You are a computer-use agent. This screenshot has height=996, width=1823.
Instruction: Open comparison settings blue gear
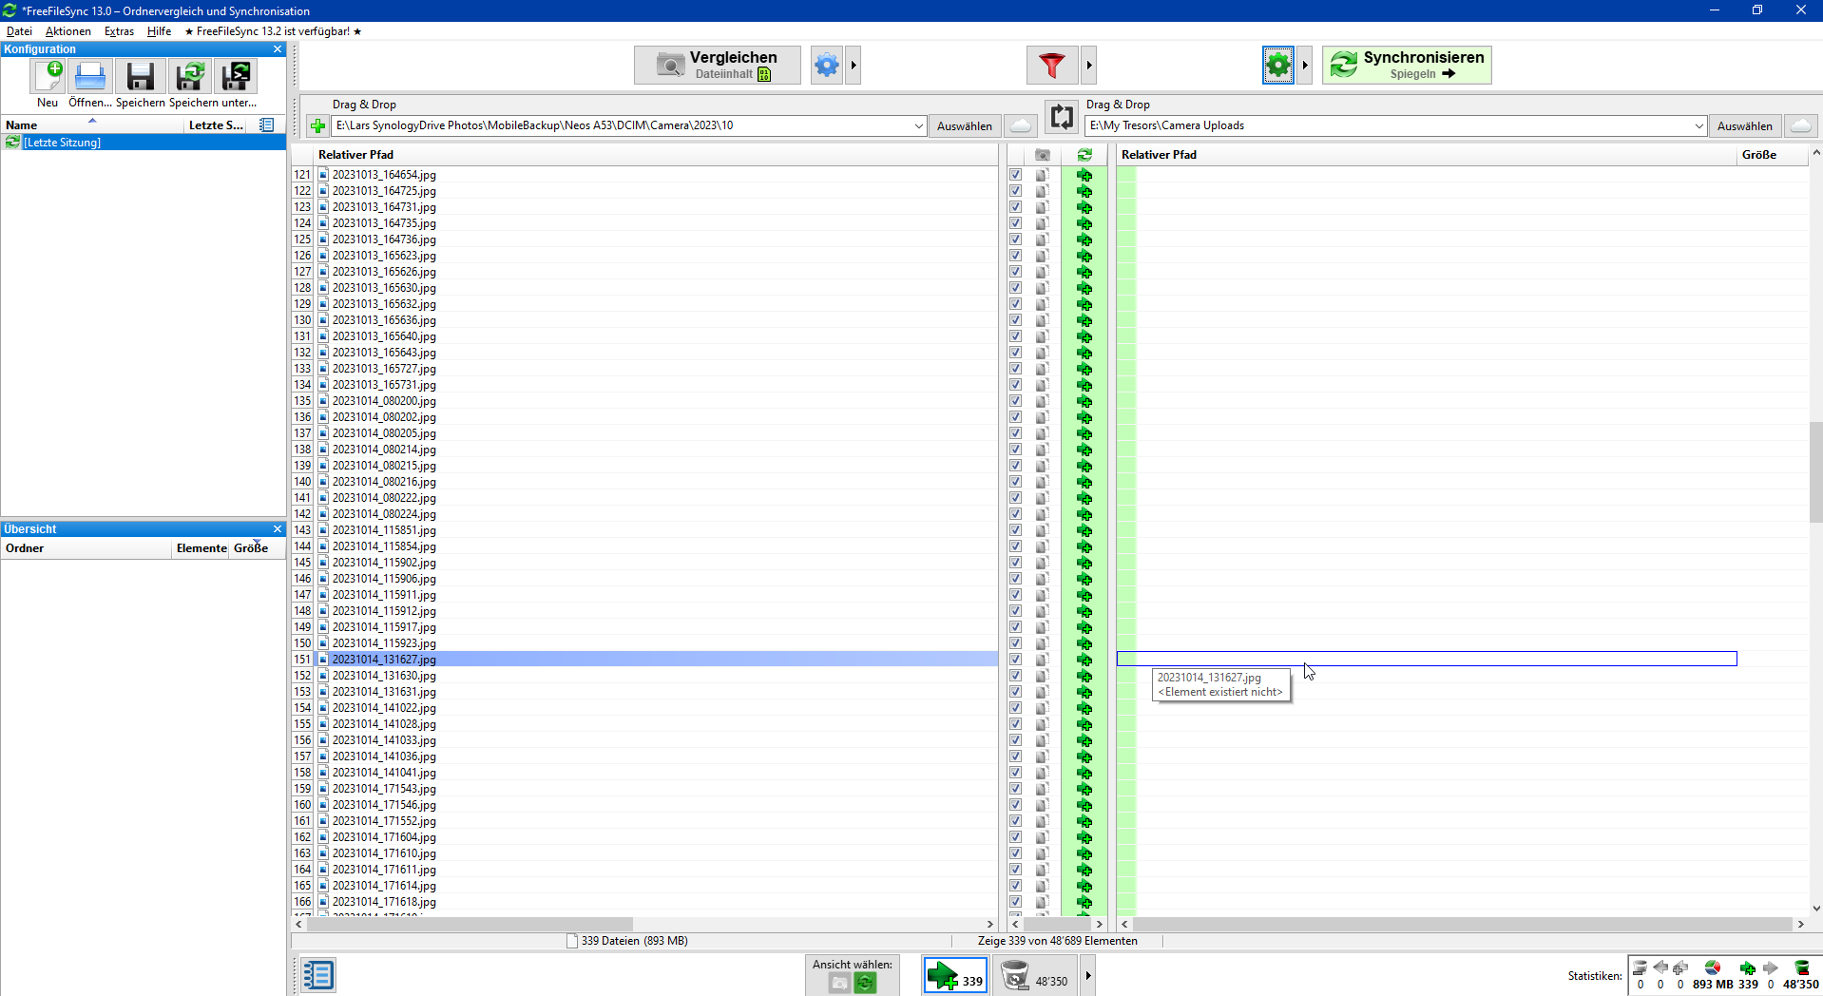(827, 66)
